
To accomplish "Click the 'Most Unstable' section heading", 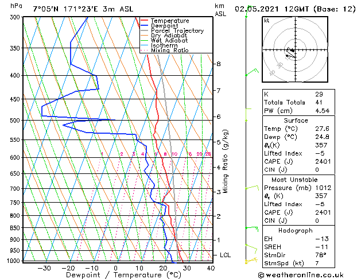I will (294, 180).
